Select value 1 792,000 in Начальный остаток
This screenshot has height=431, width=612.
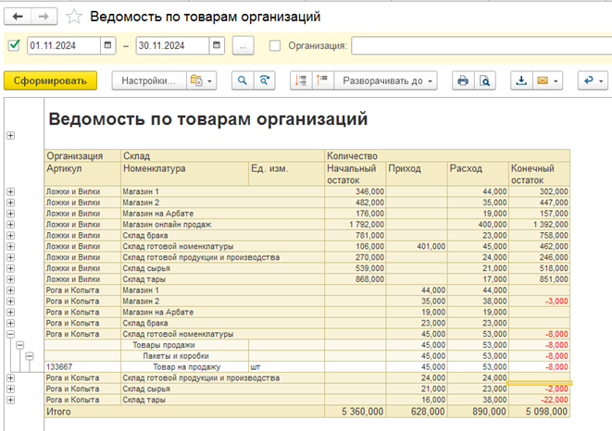[x=356, y=225]
